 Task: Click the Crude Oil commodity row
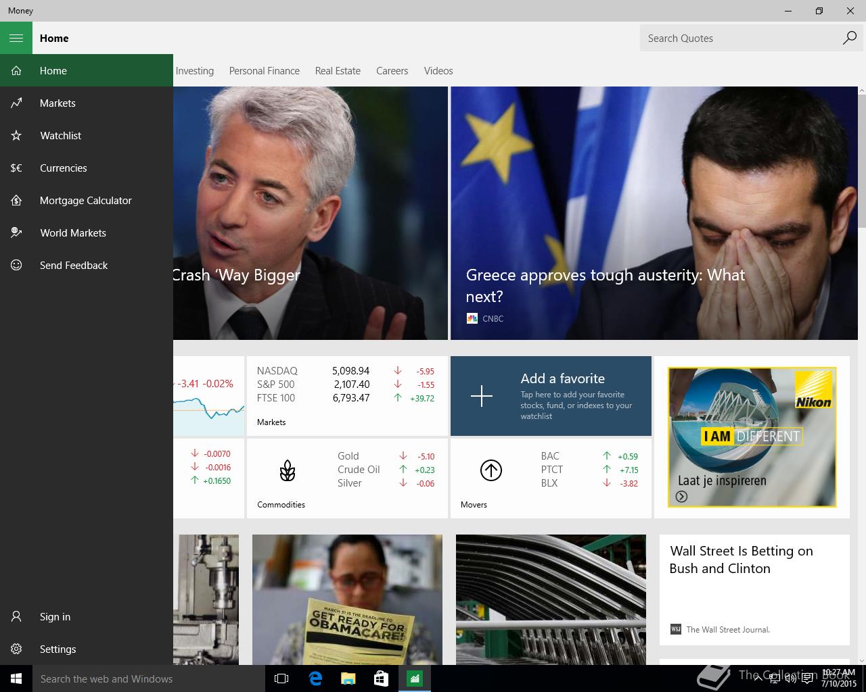click(x=386, y=469)
